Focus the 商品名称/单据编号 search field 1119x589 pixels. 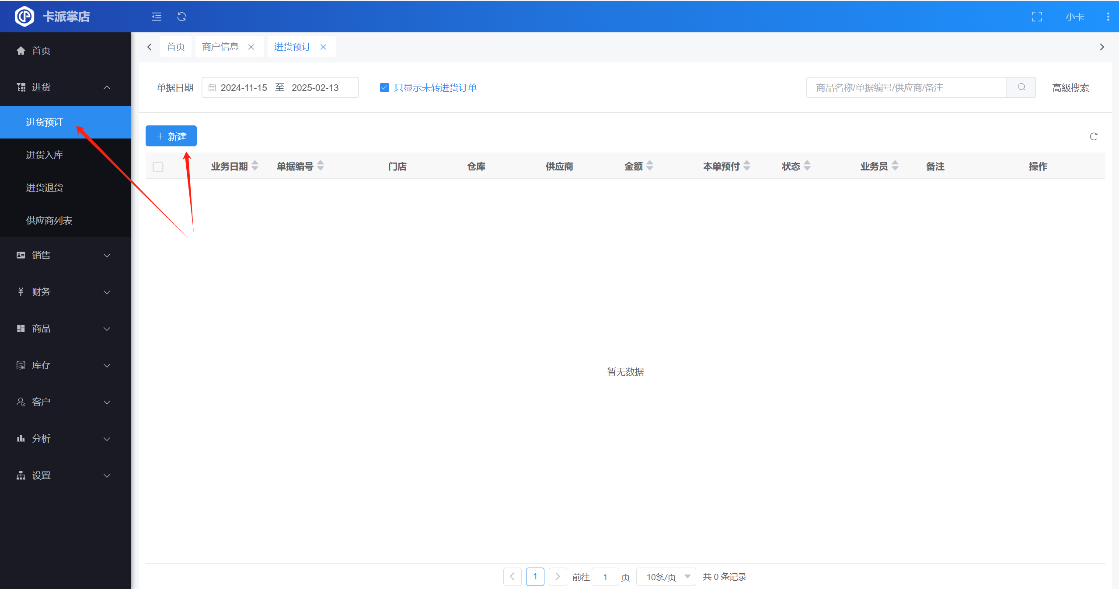[x=906, y=88]
